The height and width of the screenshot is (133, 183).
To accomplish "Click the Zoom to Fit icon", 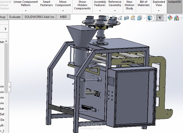I will (x=107, y=18).
